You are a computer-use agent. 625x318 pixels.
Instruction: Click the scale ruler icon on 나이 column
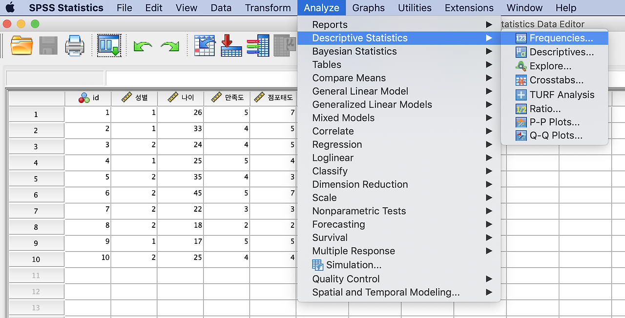[173, 97]
